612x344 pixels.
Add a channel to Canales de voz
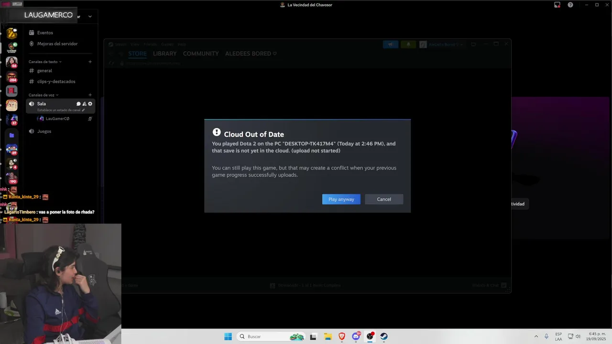click(x=90, y=95)
